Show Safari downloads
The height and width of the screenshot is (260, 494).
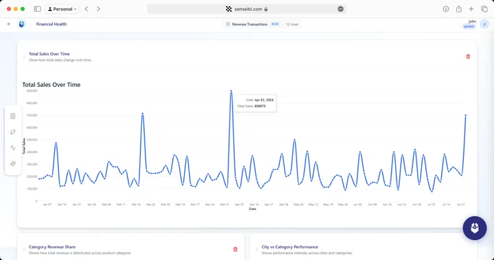tap(445, 9)
